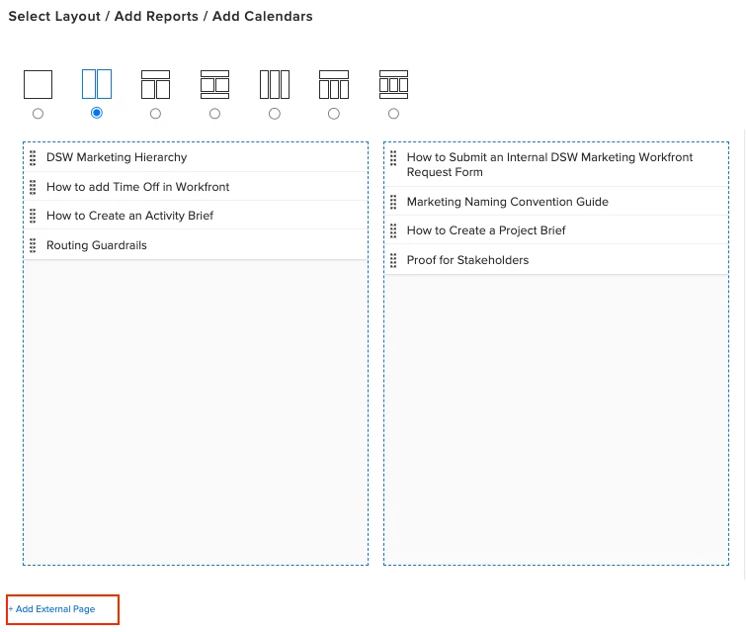Click drag handle for DSW Marketing Hierarchy

[x=33, y=157]
